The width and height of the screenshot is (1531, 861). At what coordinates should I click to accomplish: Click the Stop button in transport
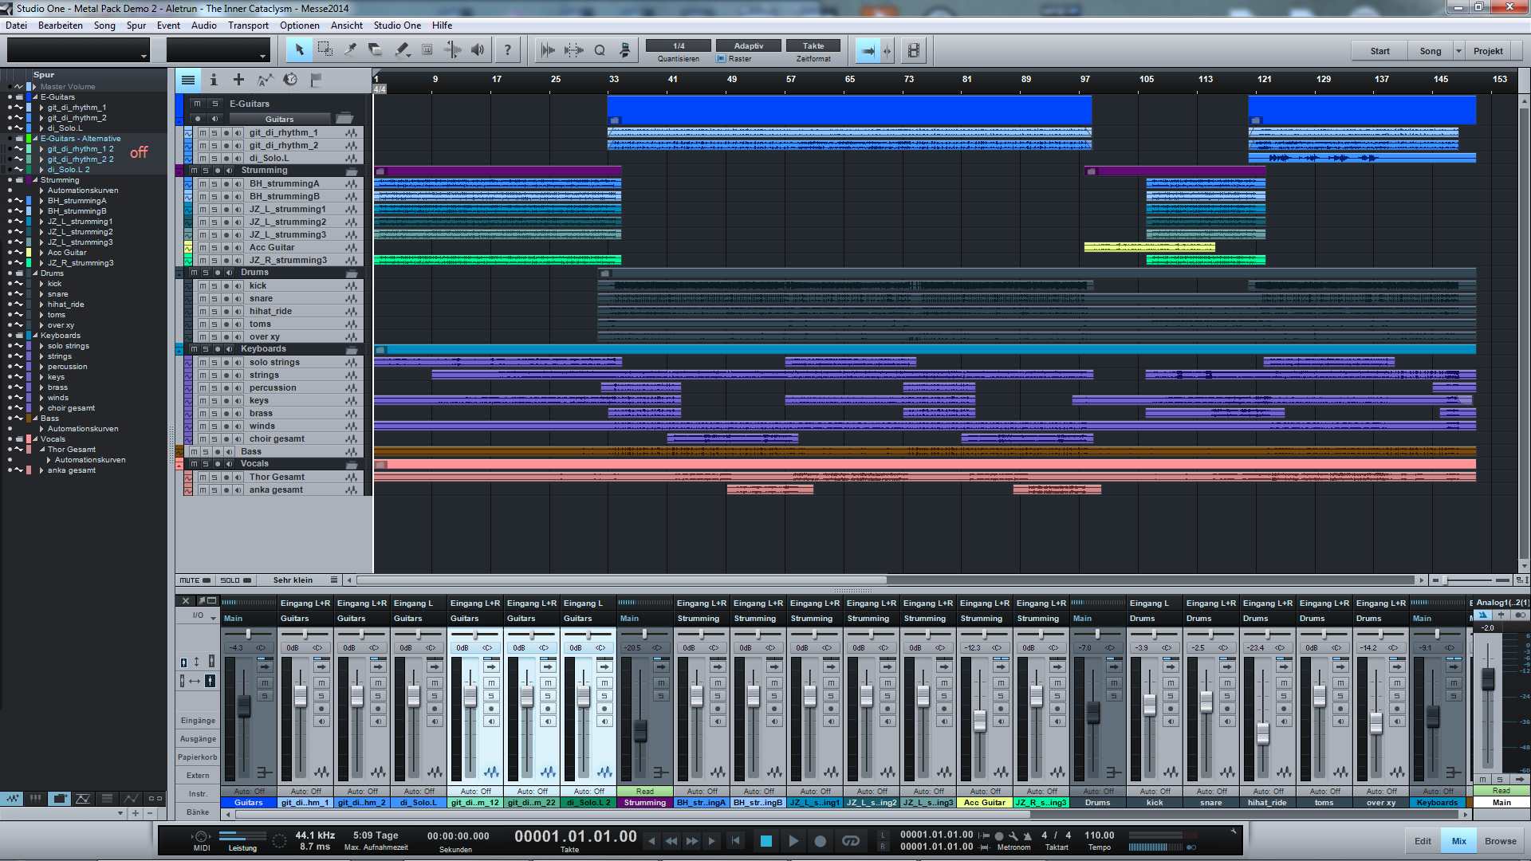(765, 840)
